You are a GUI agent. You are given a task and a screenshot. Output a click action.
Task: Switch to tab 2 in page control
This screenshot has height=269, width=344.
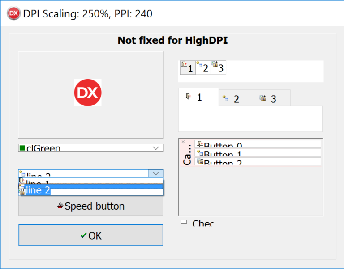pyautogui.click(x=236, y=98)
